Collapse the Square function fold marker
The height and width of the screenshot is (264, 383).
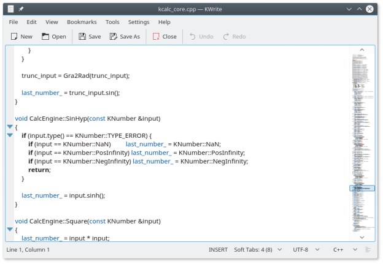click(10, 230)
